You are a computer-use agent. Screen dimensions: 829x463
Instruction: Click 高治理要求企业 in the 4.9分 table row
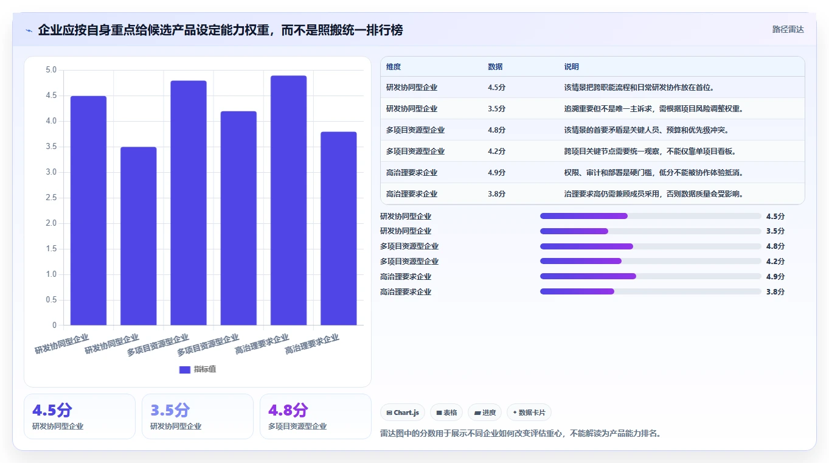[x=412, y=173]
